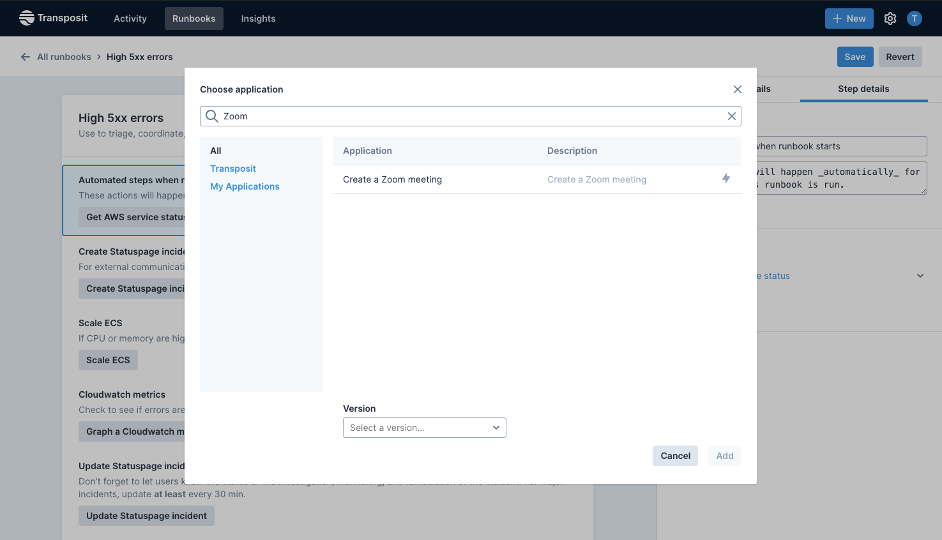Click the Update Statuspage incident button
942x540 pixels.
146,516
